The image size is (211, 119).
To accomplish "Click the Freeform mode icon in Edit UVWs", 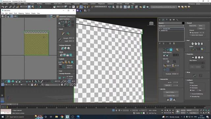I will 12,16.
